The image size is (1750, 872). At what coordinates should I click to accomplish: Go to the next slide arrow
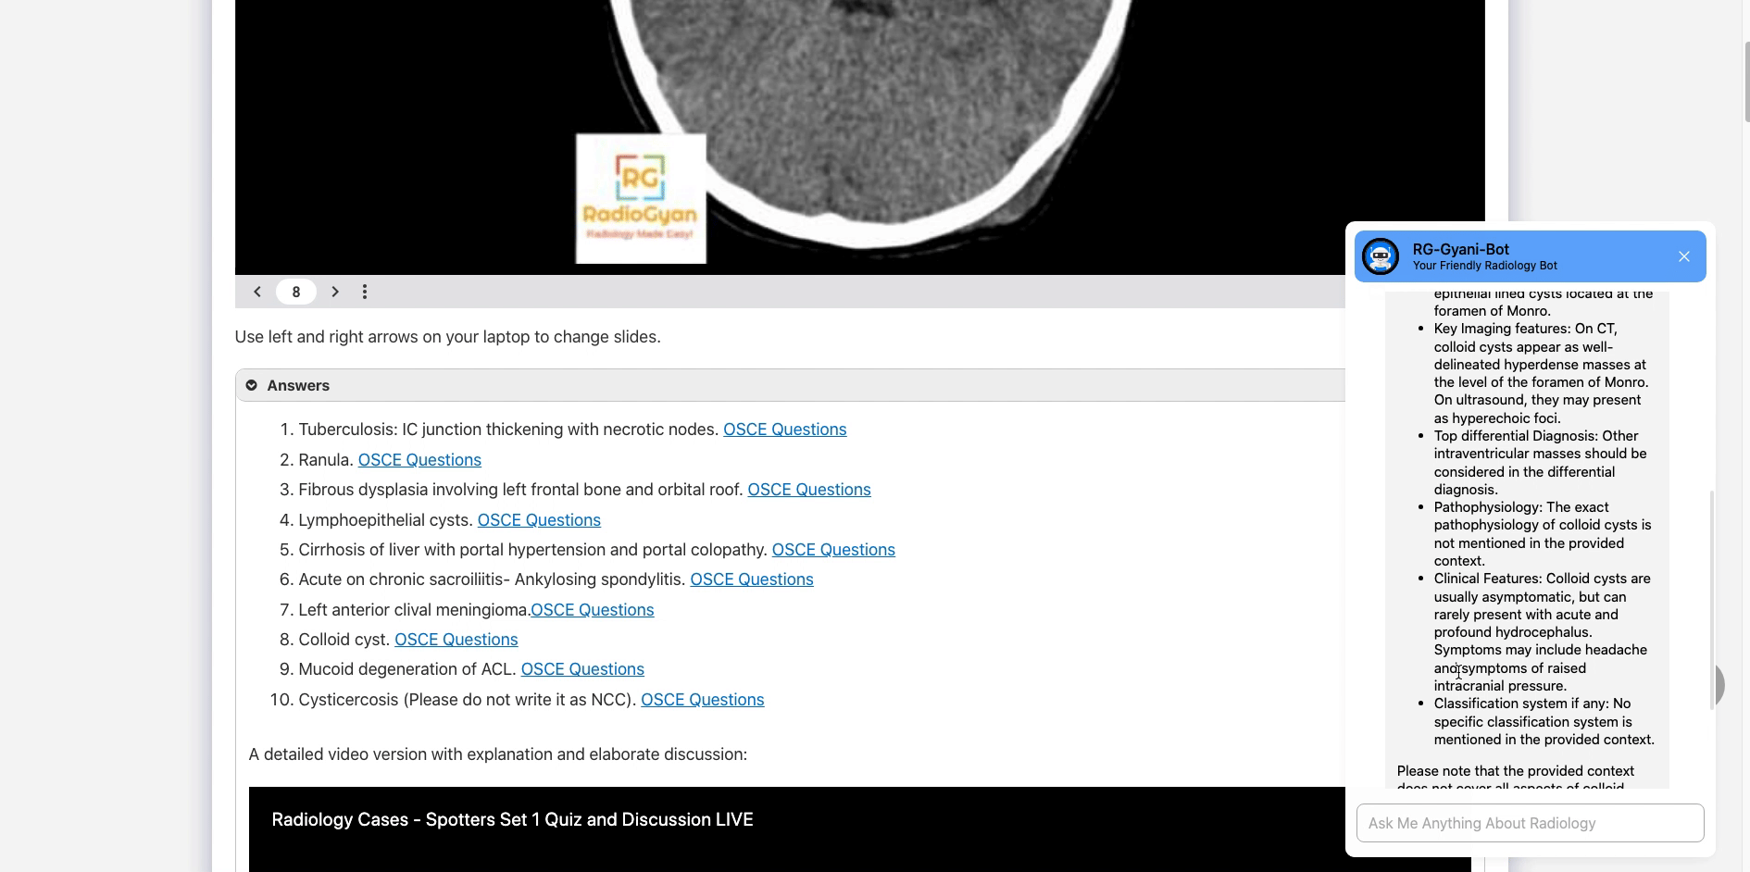pyautogui.click(x=335, y=292)
